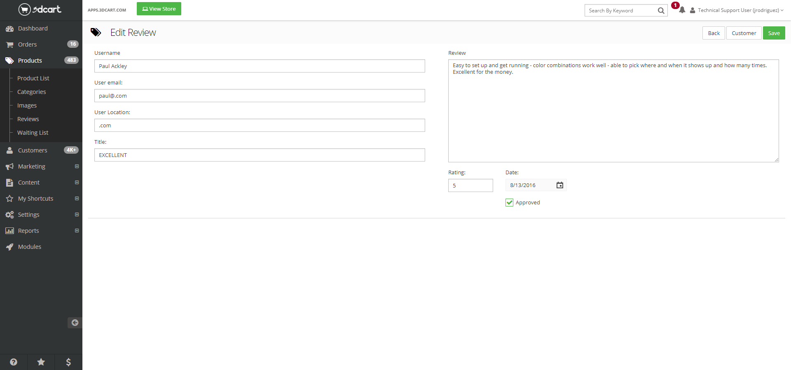Click the Rating input field
791x370 pixels.
(470, 185)
